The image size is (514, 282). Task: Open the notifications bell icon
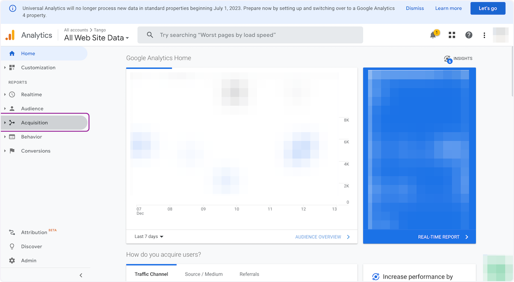(x=433, y=35)
